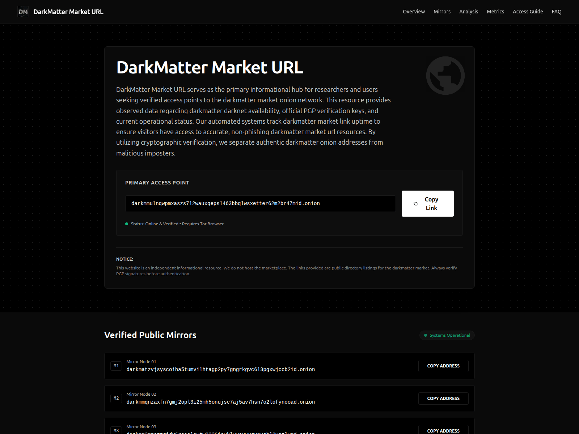Screen dimensions: 579x434
Task: Open the Overview menu item
Action: [x=414, y=11]
